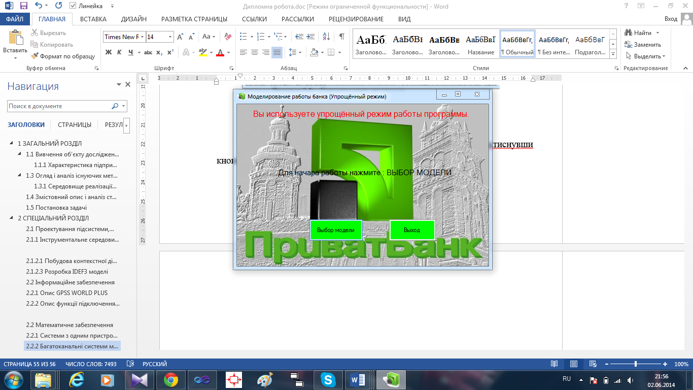Viewport: 693px width, 390px height.
Task: Align text left
Action: pyautogui.click(x=244, y=52)
